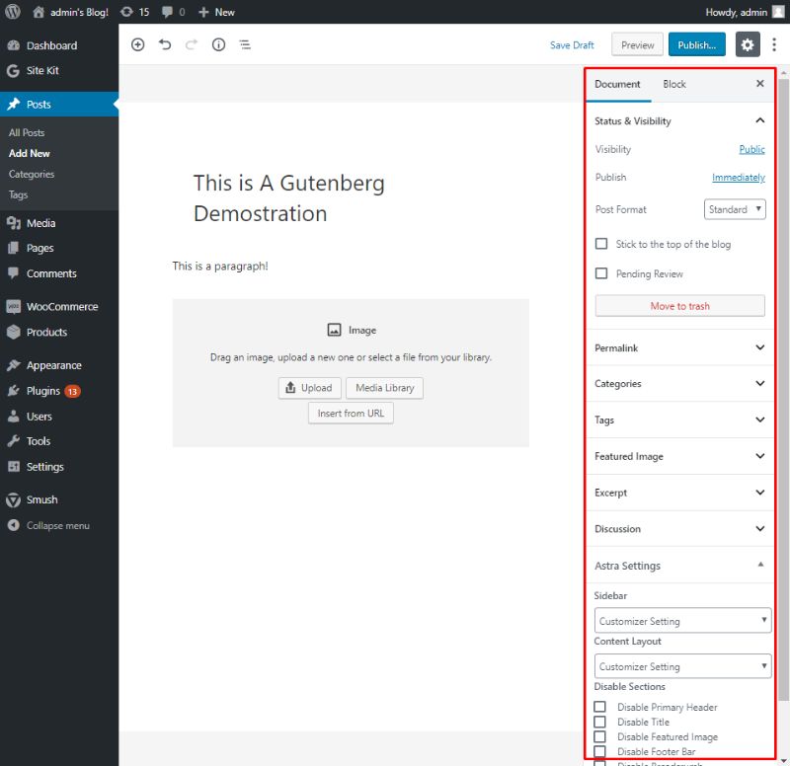Click the admin avatar next to Howdy
This screenshot has width=790, height=766.
point(778,12)
